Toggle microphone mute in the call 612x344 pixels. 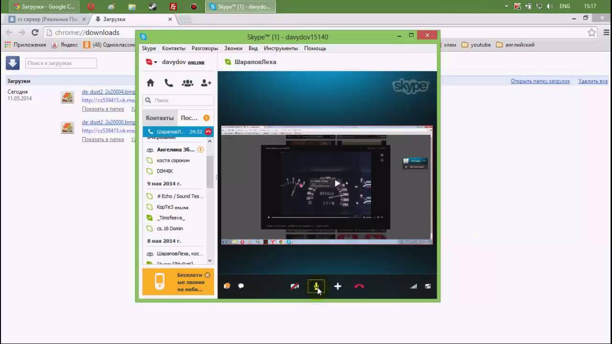point(316,286)
